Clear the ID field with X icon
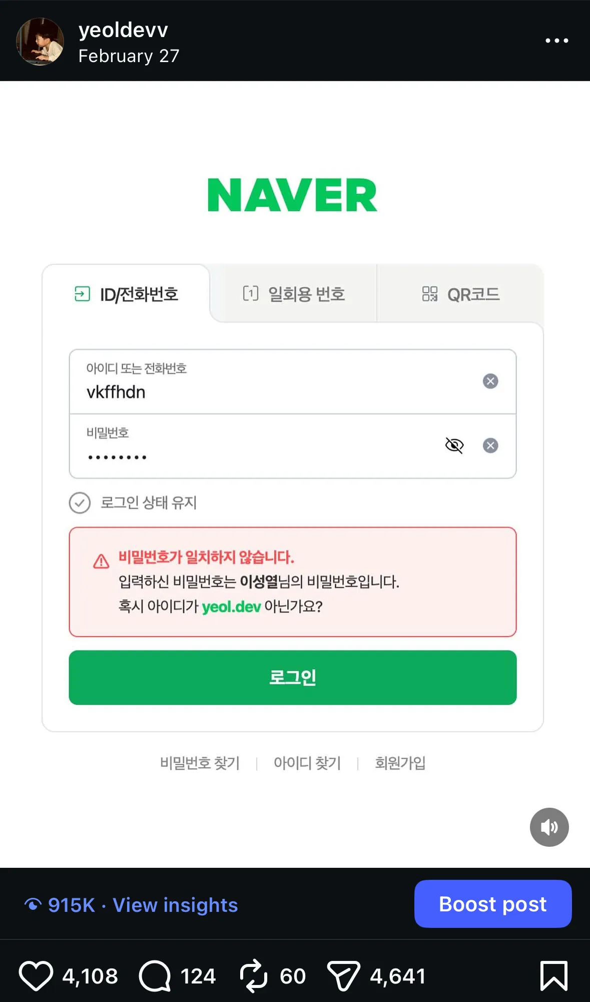 490,381
